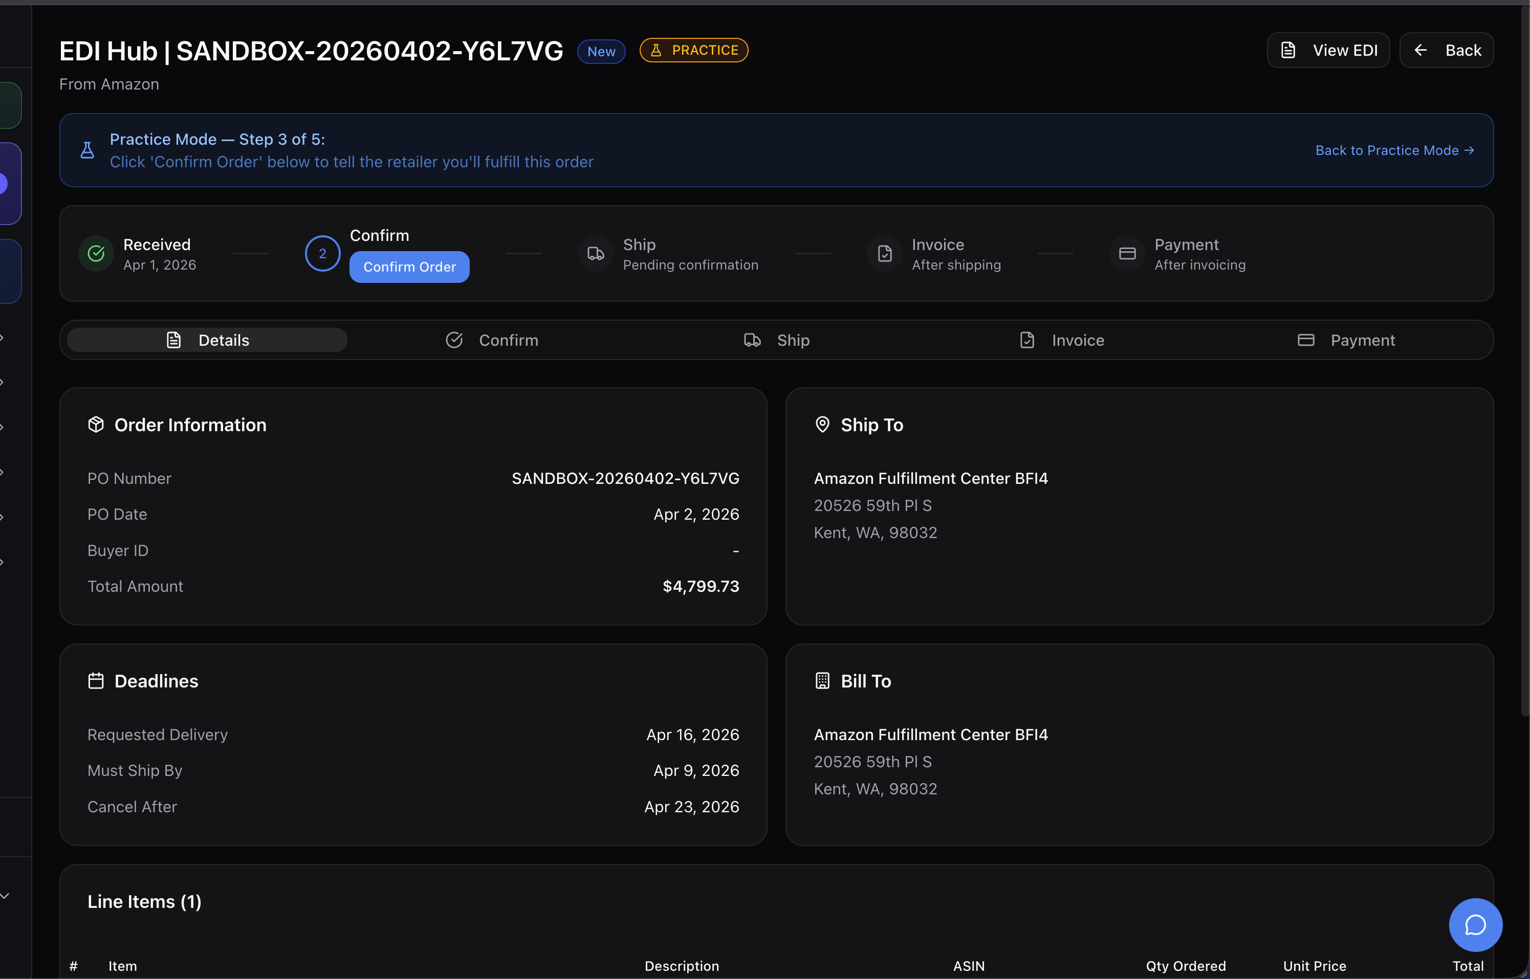
Task: Click Requested Delivery date Apr 16, 2026
Action: (x=692, y=735)
